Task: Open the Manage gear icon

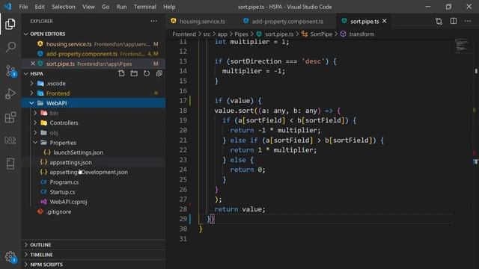Action: [10, 257]
